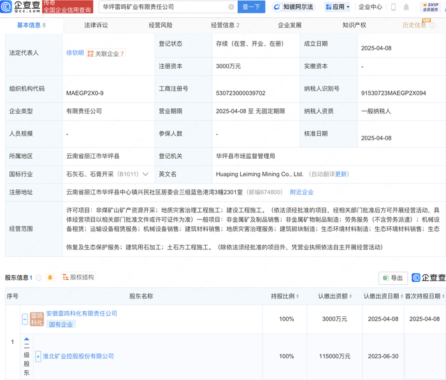Screen dimensions: 446x380
Task: Click the company name search field
Action: click(162, 7)
